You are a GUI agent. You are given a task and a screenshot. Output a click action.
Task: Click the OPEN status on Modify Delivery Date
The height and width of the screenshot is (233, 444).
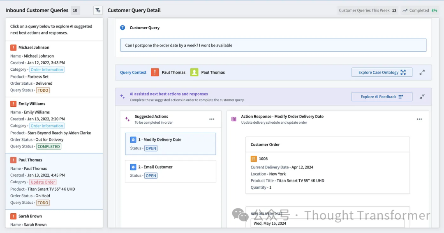coord(151,148)
